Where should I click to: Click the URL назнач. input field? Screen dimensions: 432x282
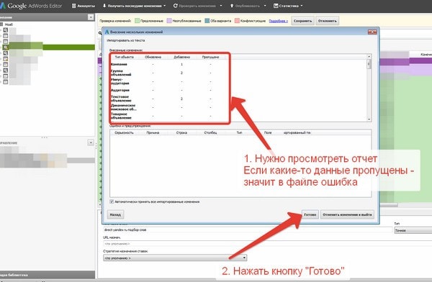267,244
